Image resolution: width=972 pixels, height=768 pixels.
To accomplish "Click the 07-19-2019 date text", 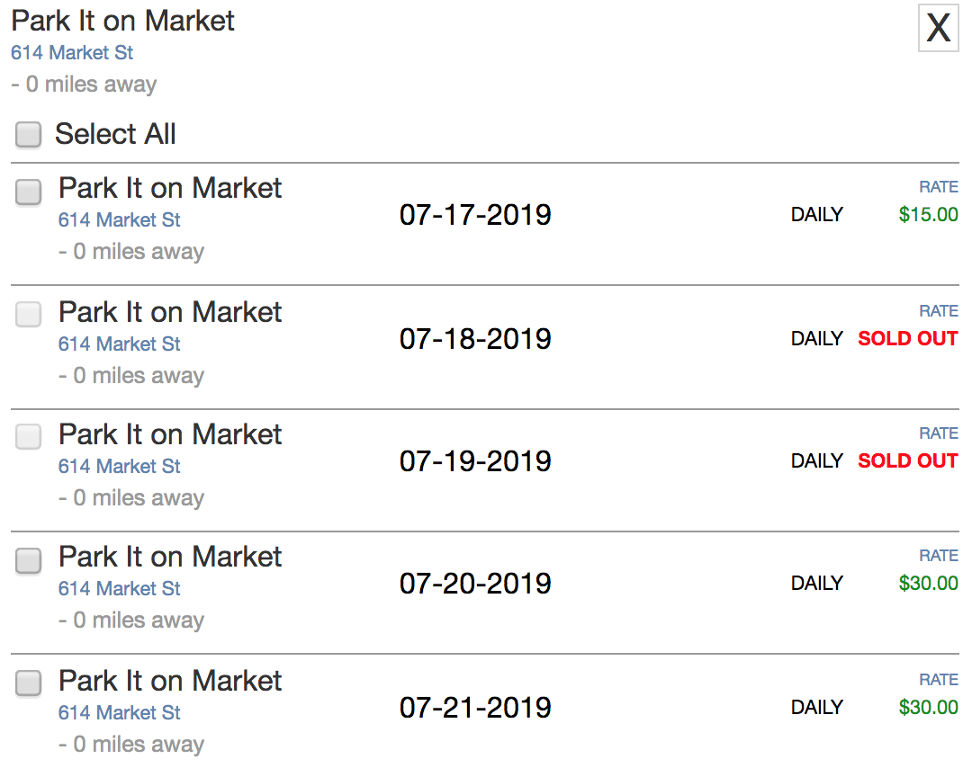I will click(475, 461).
